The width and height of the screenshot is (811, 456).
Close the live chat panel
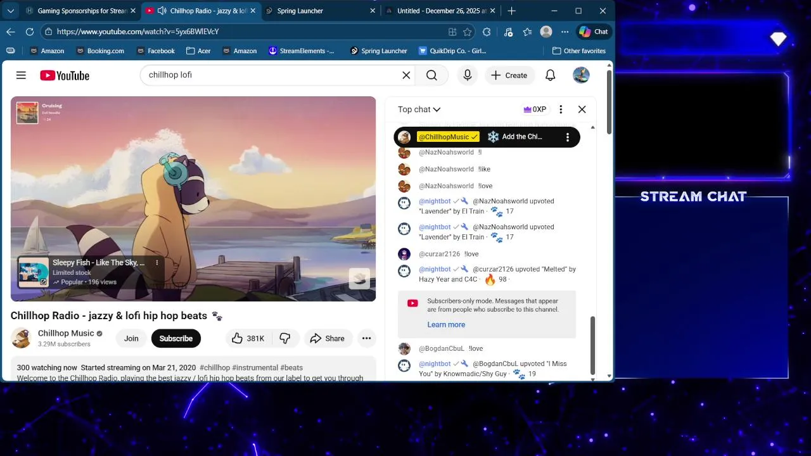pyautogui.click(x=582, y=109)
